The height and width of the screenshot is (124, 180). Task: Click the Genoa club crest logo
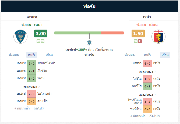(158, 37)
